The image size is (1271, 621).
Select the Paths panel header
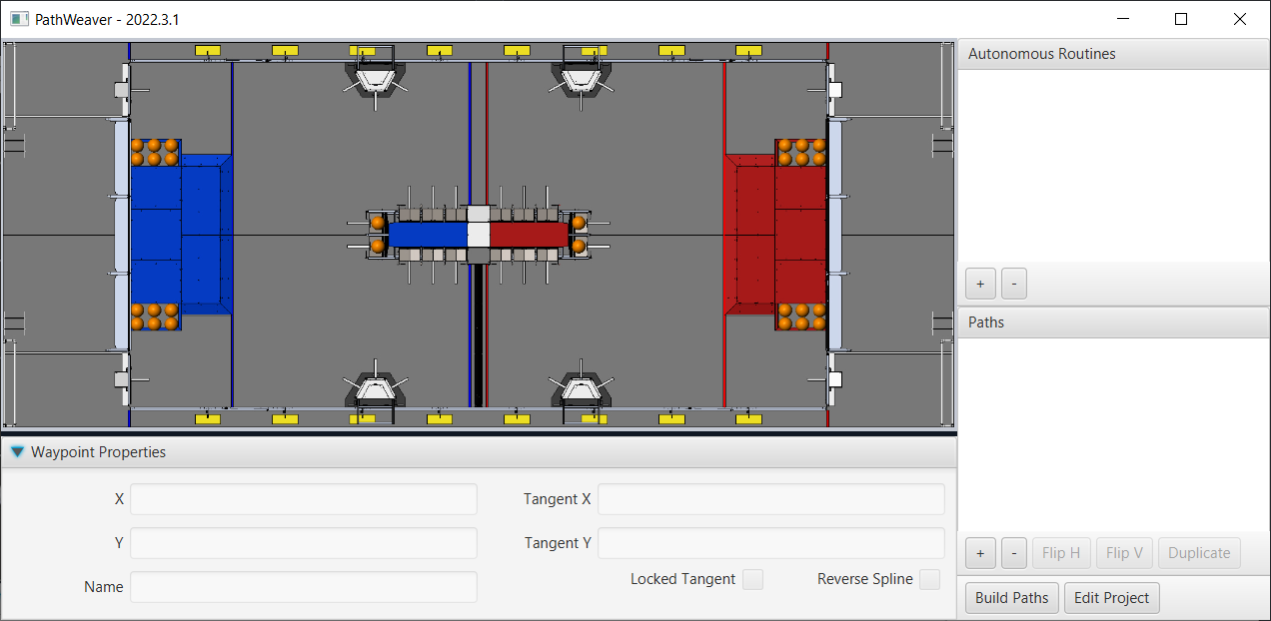click(x=986, y=321)
